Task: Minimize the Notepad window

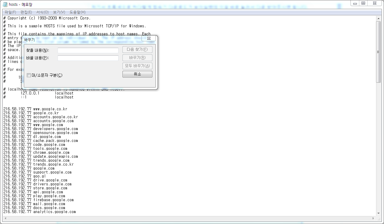Action: click(355, 3)
